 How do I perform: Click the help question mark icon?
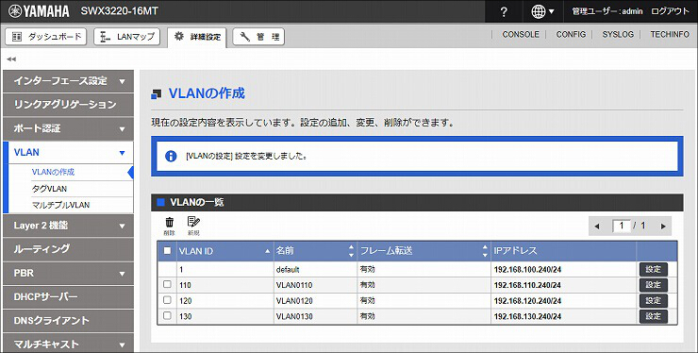(x=504, y=12)
